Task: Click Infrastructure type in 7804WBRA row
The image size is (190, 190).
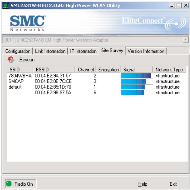Action: pos(167,76)
